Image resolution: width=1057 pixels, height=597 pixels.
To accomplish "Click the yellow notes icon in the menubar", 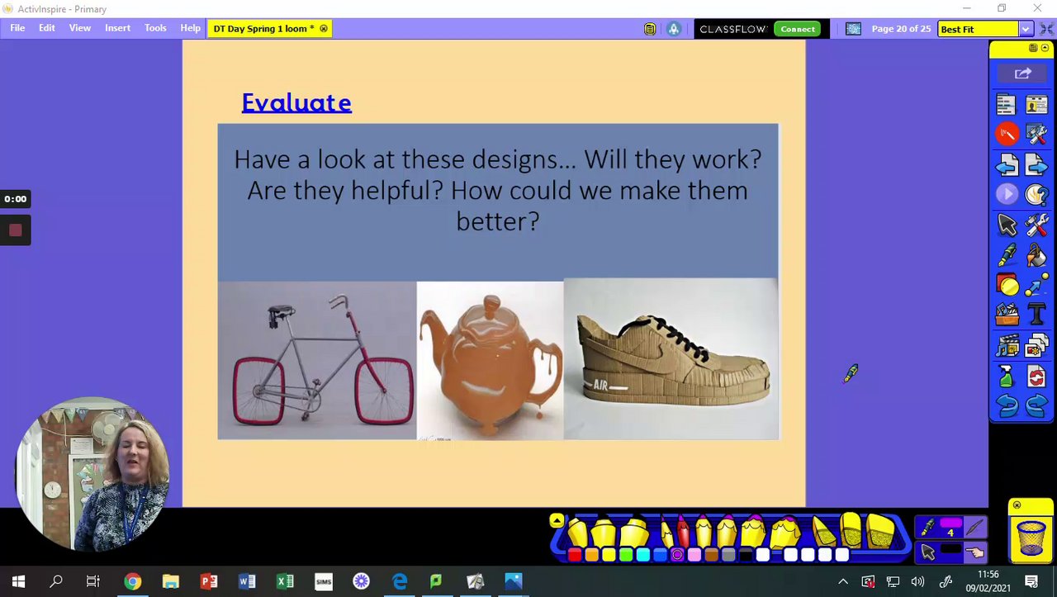I will click(x=650, y=29).
